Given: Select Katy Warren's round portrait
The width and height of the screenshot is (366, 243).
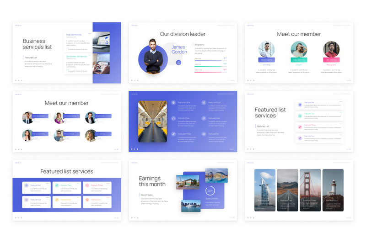Looking at the screenshot, I should 299,49.
